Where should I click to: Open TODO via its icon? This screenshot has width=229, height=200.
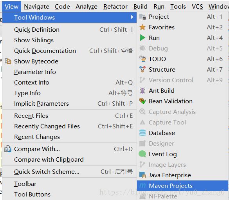click(142, 59)
